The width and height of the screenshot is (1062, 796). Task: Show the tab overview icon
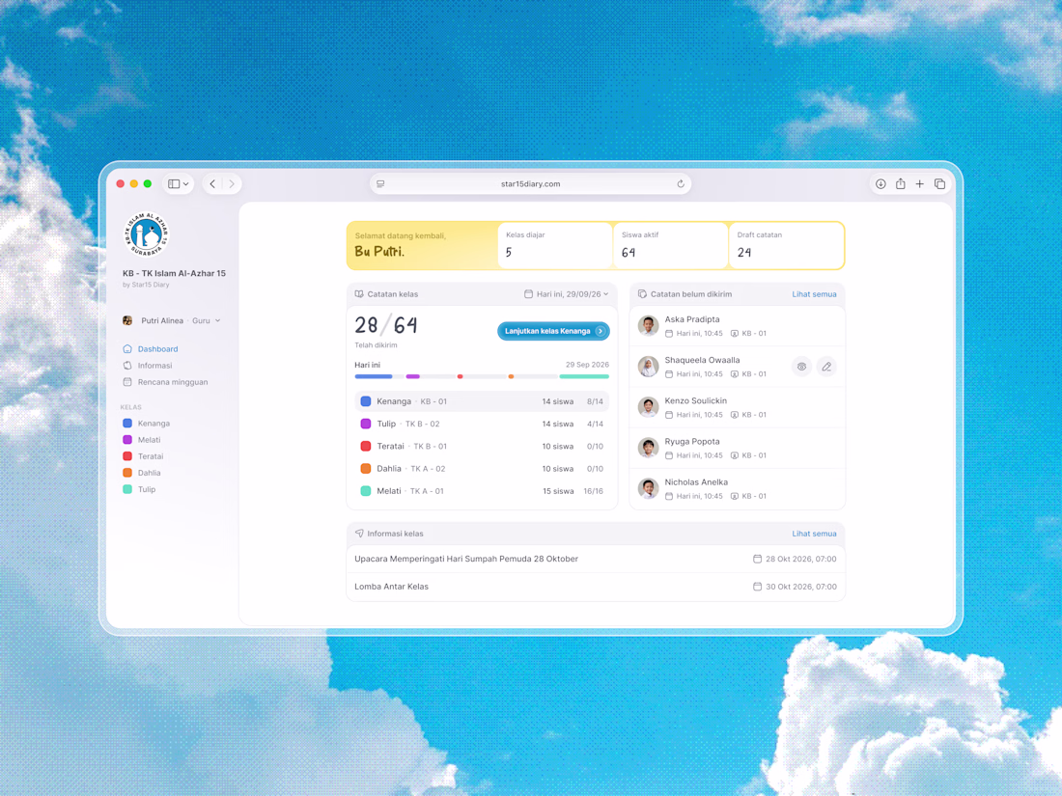click(x=939, y=183)
